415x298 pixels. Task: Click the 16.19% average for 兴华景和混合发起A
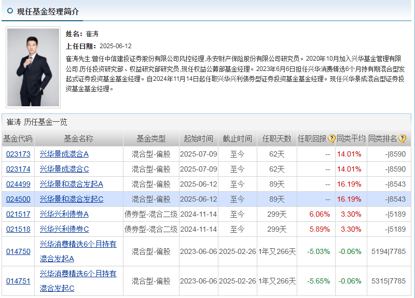(x=349, y=185)
